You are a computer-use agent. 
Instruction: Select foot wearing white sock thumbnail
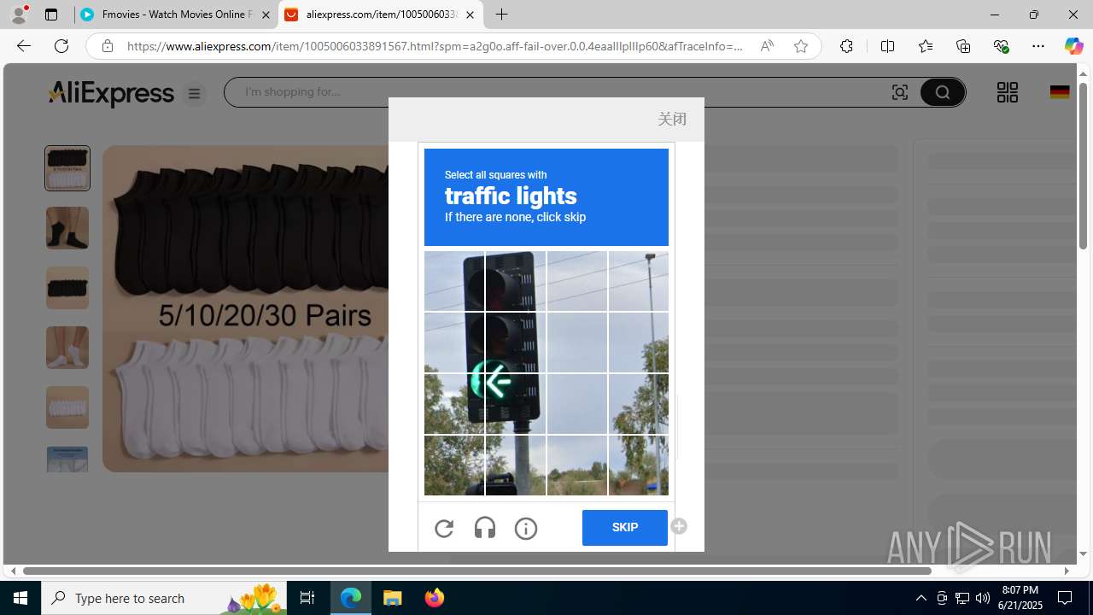(x=67, y=348)
